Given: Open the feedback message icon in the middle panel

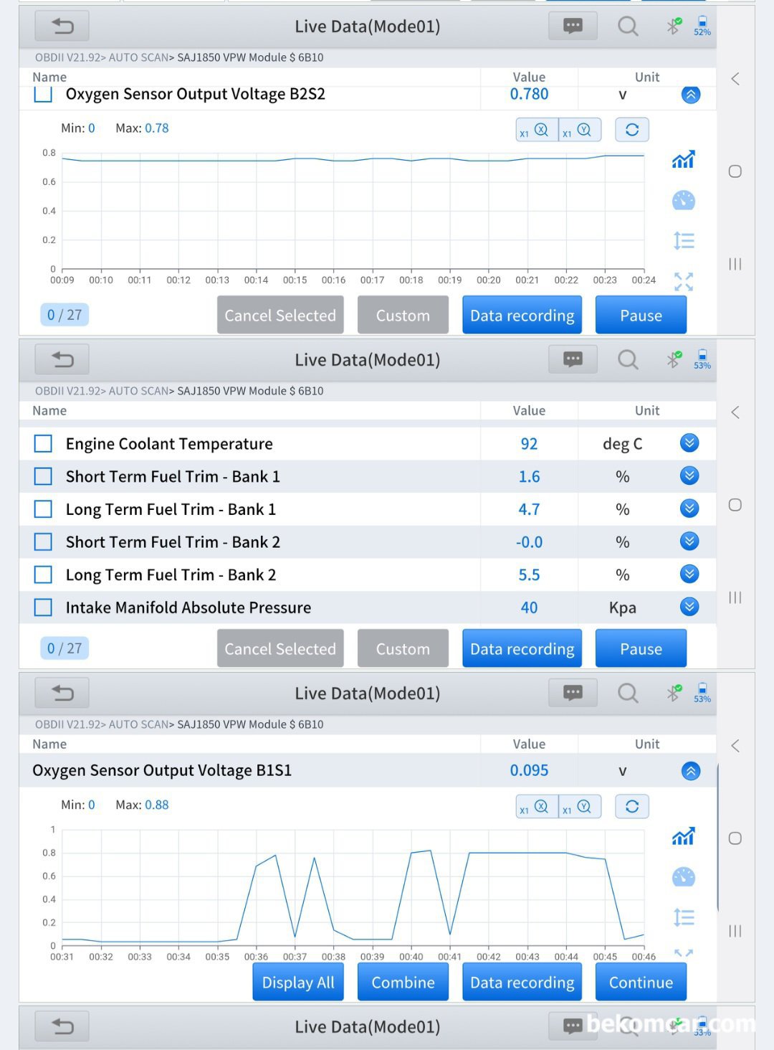Looking at the screenshot, I should click(x=573, y=359).
